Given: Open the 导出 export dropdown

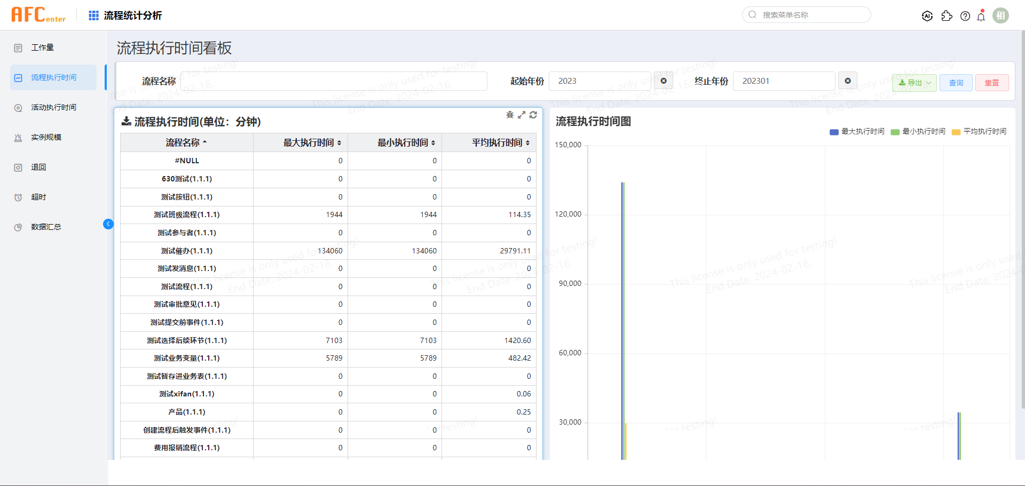Looking at the screenshot, I should click(914, 83).
